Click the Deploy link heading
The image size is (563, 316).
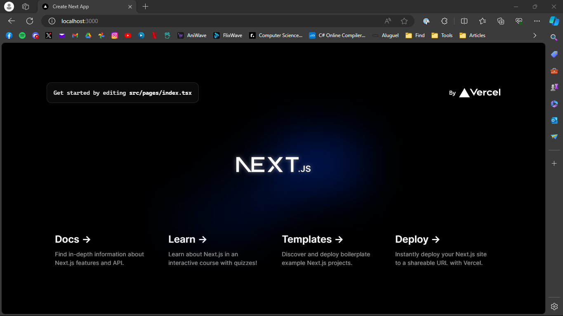(x=417, y=239)
